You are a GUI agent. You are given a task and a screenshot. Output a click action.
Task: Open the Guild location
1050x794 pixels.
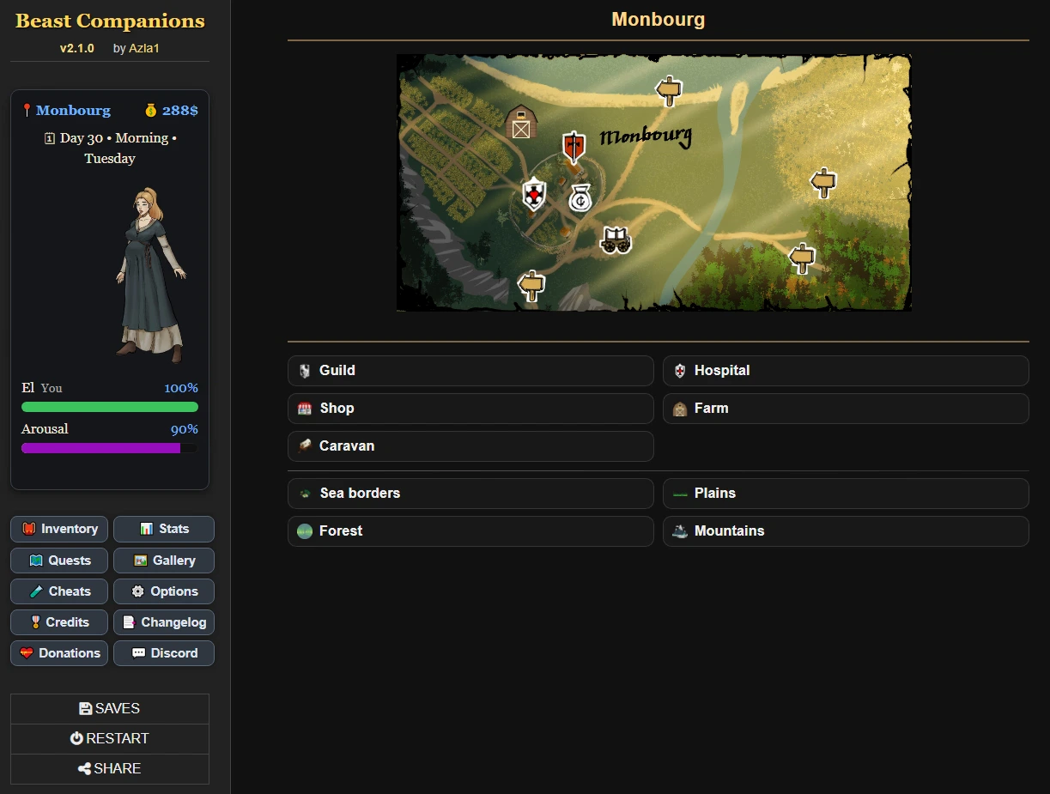[470, 371]
